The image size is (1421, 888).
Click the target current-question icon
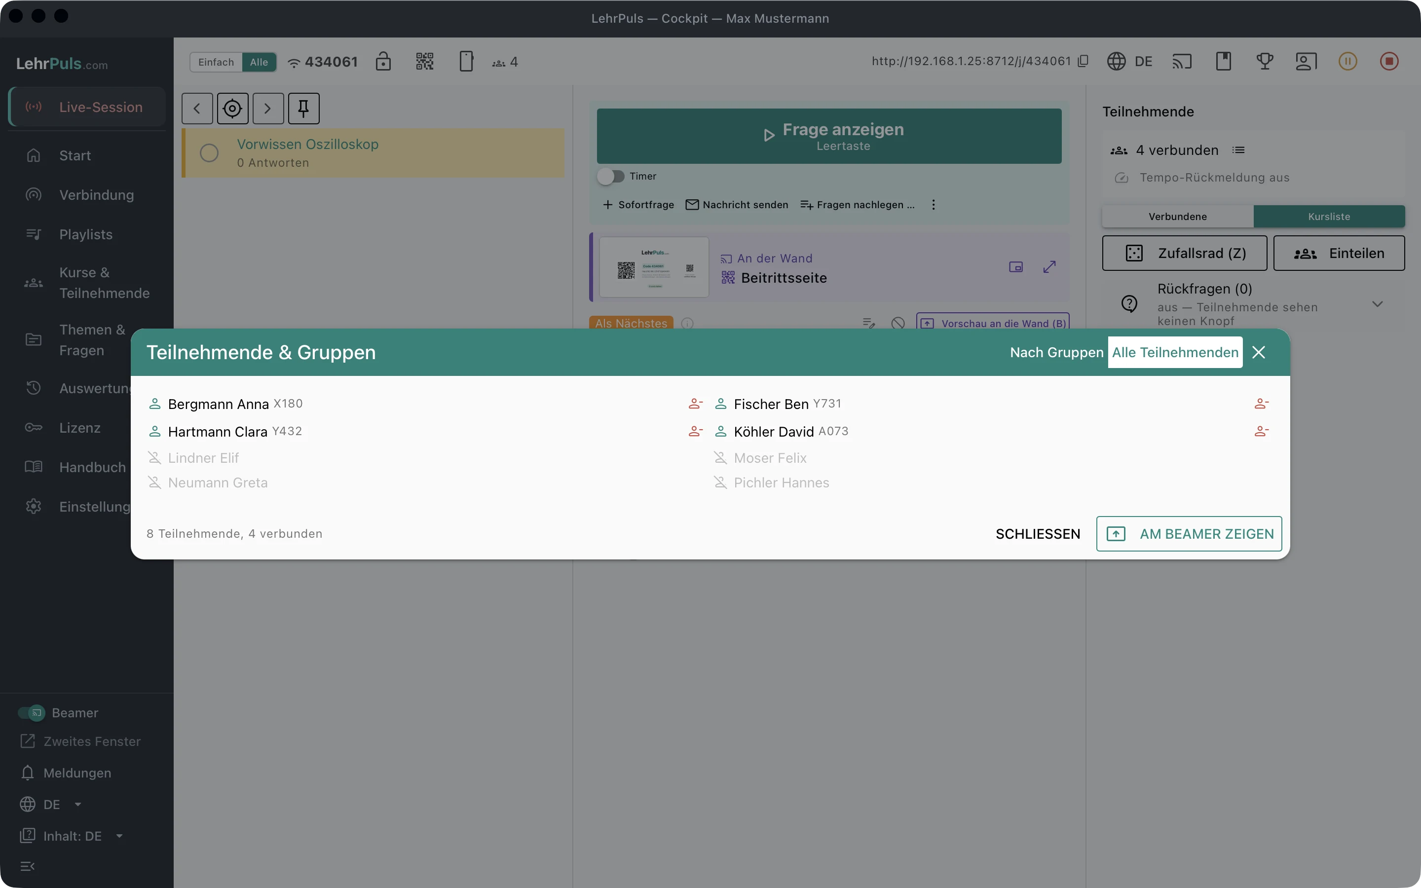coord(232,108)
